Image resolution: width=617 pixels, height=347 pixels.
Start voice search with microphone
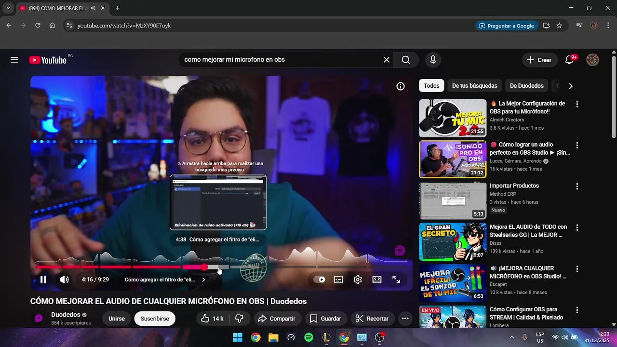[x=433, y=60]
